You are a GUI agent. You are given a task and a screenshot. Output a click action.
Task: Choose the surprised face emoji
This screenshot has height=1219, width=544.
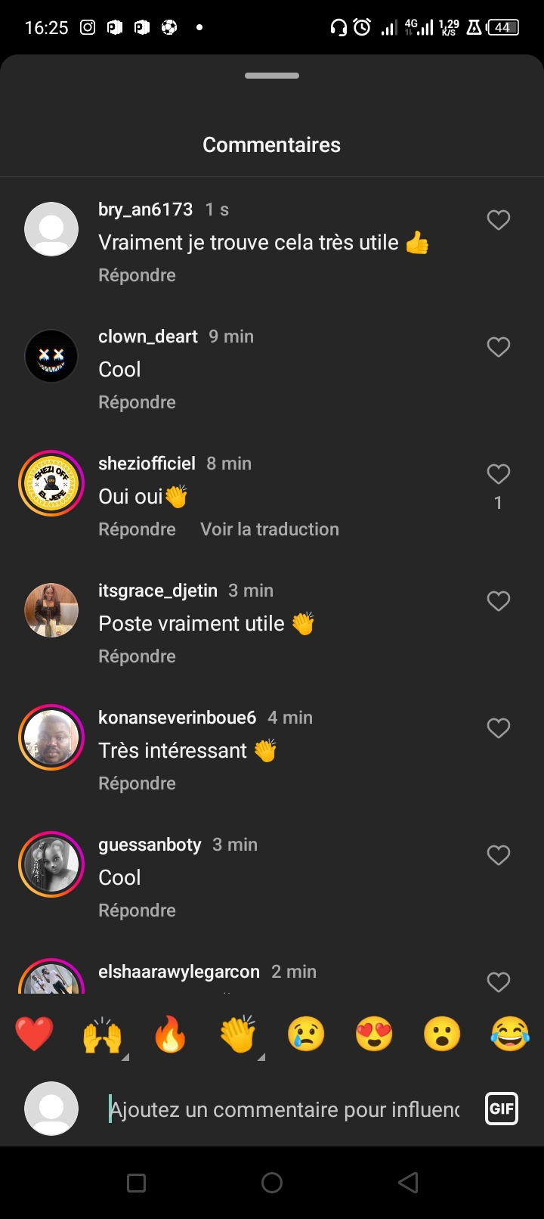(442, 1034)
